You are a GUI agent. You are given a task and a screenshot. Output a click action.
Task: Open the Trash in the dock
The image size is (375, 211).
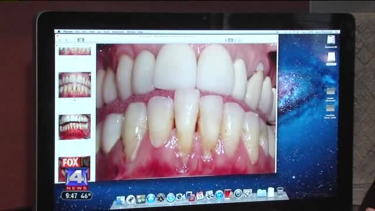pyautogui.click(x=280, y=192)
